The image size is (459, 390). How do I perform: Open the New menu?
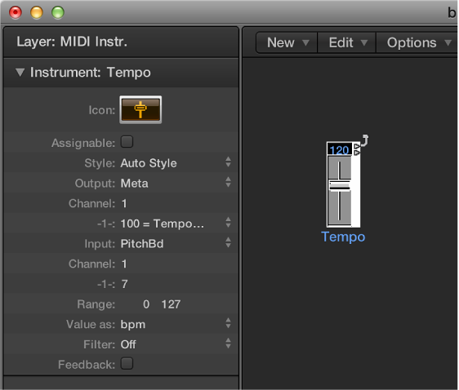287,42
